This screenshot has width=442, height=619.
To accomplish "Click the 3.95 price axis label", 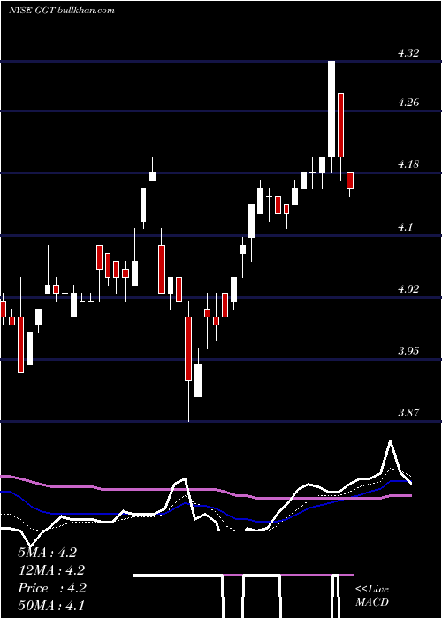I will point(408,350).
